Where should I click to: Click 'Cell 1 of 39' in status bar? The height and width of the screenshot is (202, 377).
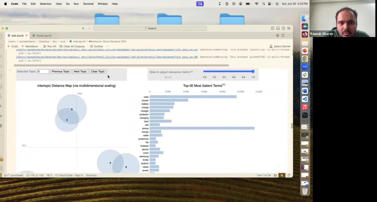[x=264, y=175]
